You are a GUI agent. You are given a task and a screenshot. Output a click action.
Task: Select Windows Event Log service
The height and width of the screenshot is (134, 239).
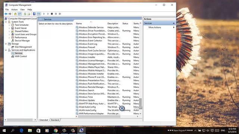[88, 44]
